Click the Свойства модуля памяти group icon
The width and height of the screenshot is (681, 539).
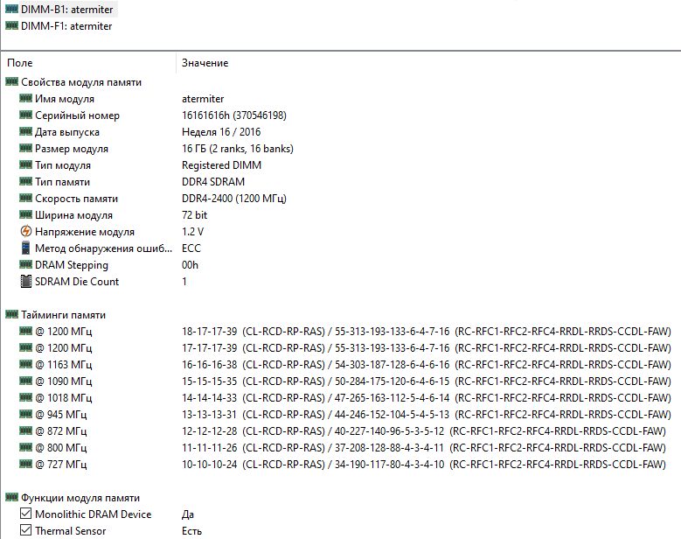pyautogui.click(x=11, y=81)
